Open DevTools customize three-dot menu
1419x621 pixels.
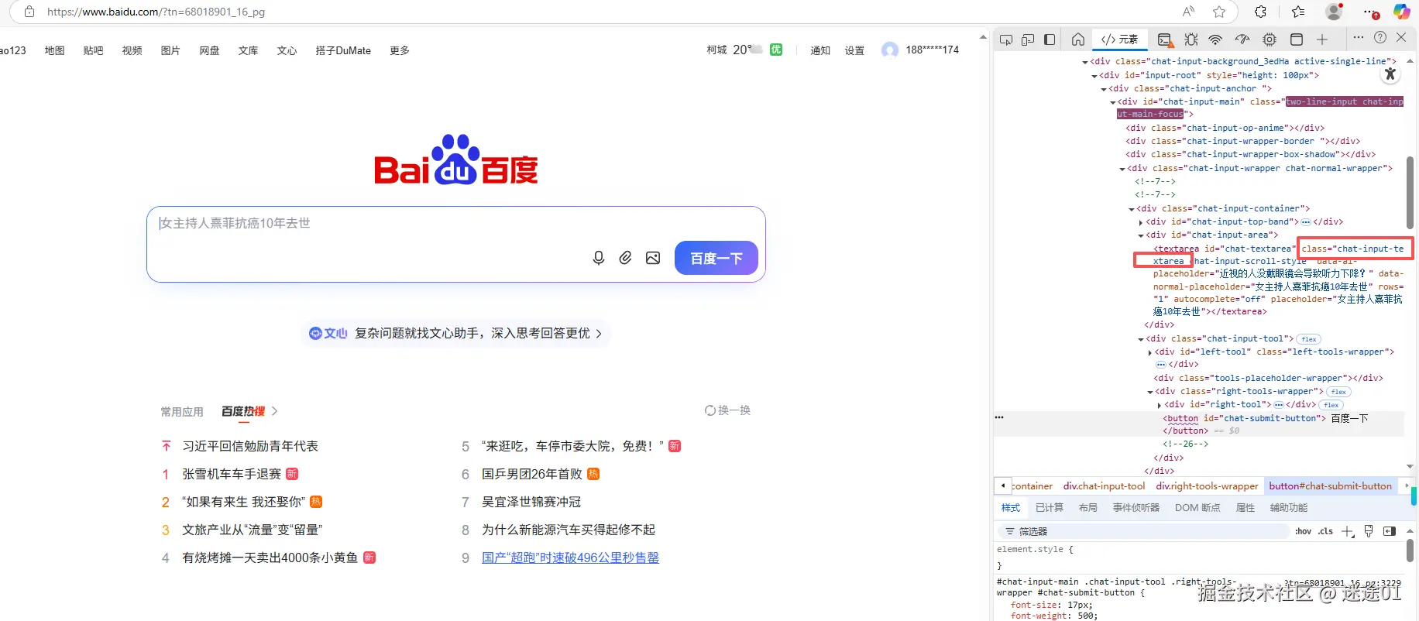tap(1359, 37)
